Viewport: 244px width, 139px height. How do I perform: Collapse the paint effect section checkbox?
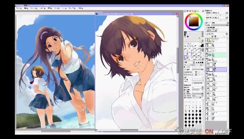click(206, 10)
